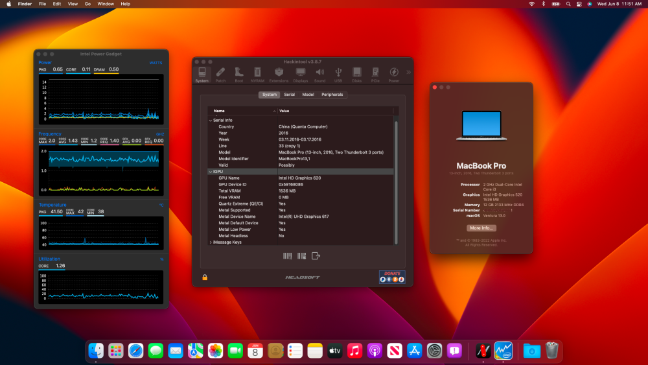This screenshot has height=365, width=648.
Task: Select the Metal Device Name row
Action: pos(301,217)
